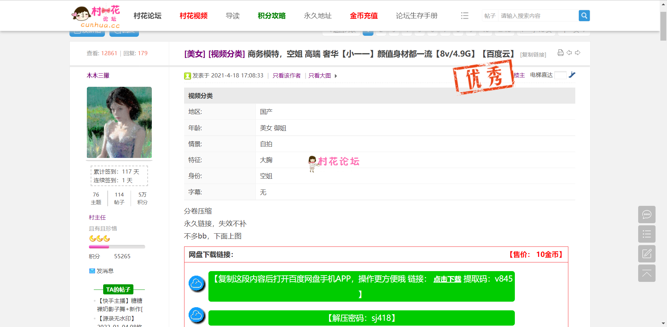Click the print icon beside thread title
Viewport: 667px width, 327px height.
pos(560,53)
